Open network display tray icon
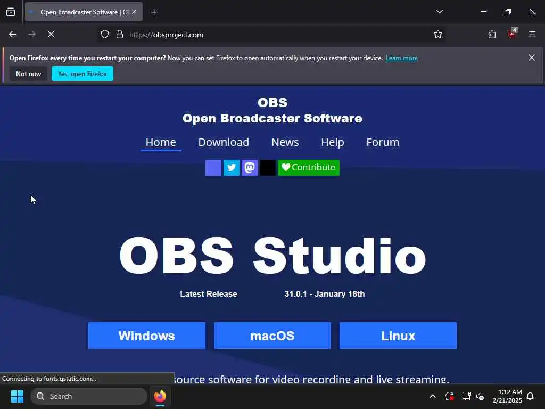The image size is (545, 409). [x=466, y=396]
